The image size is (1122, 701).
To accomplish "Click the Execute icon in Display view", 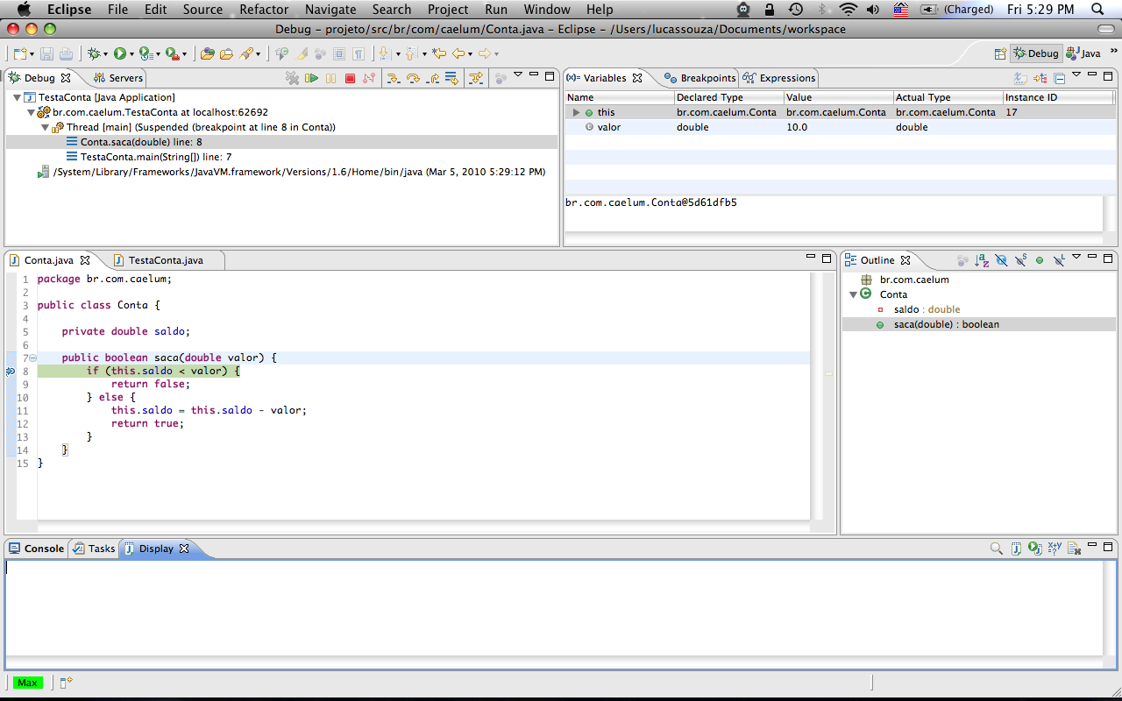I will point(1035,549).
